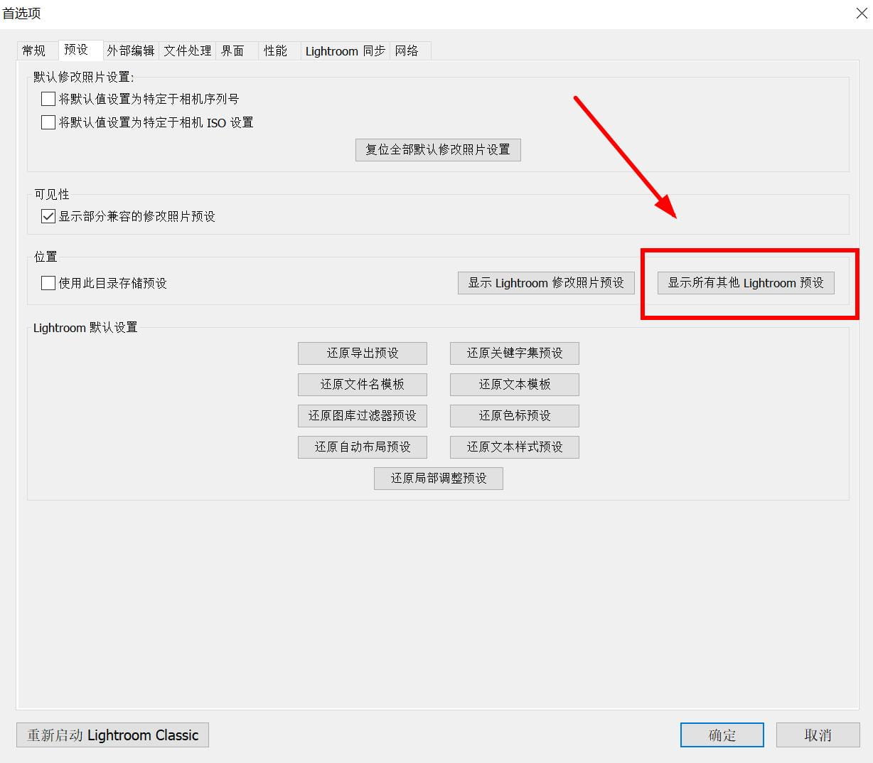Uncheck 显示部分兼容的修改照片预设
Screen dimensions: 873x763
(x=48, y=216)
